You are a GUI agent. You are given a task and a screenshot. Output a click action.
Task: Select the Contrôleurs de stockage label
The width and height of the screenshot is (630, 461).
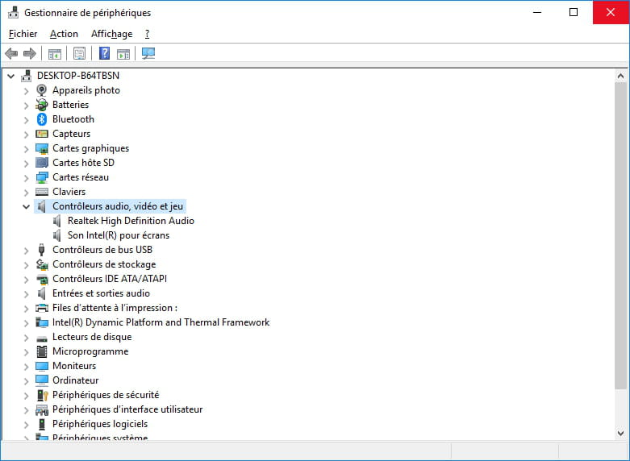click(104, 264)
